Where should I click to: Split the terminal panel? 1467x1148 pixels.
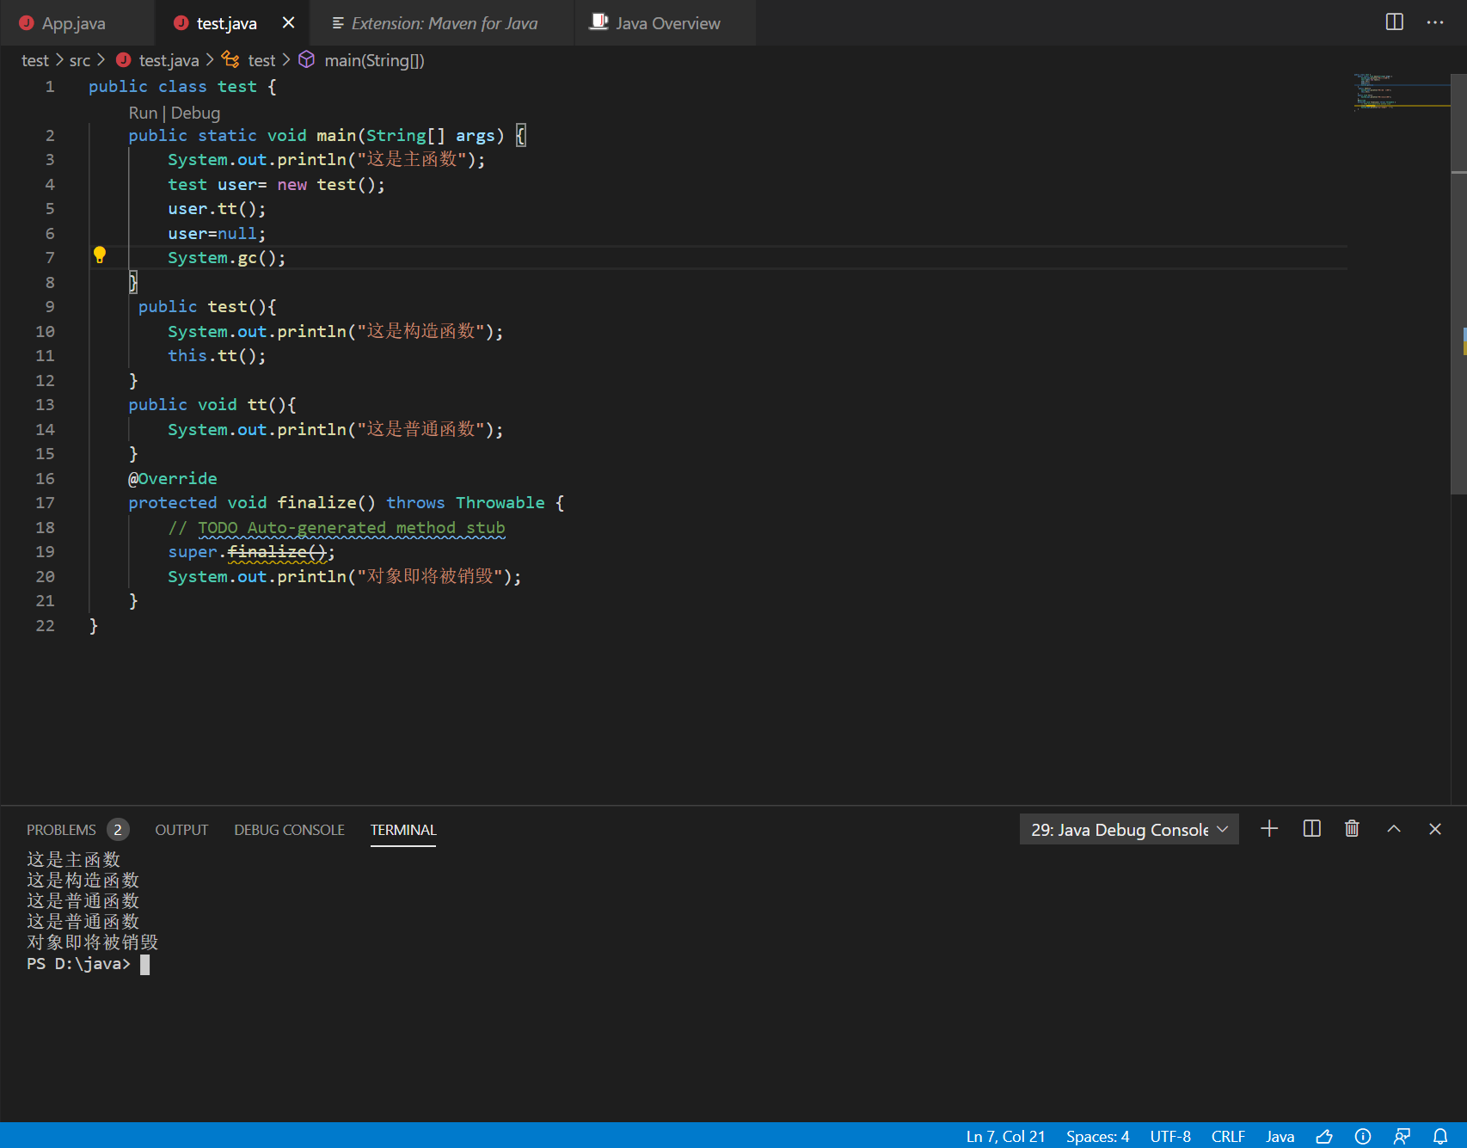click(1312, 828)
